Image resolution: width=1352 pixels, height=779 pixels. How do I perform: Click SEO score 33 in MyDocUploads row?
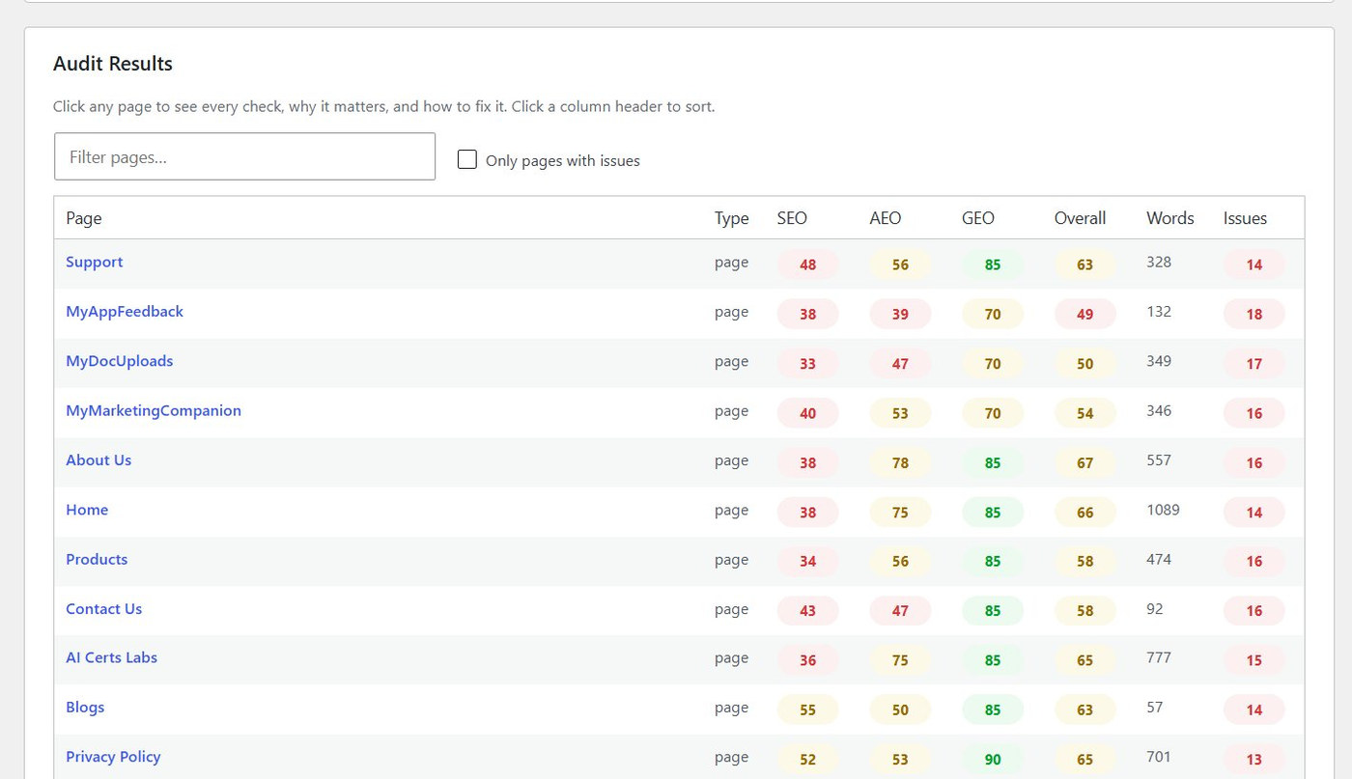807,364
